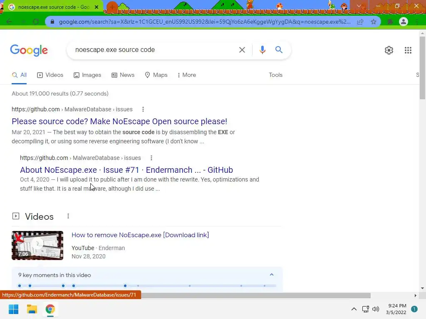Select the first key moment dot
The image size is (426, 319).
(x=20, y=286)
